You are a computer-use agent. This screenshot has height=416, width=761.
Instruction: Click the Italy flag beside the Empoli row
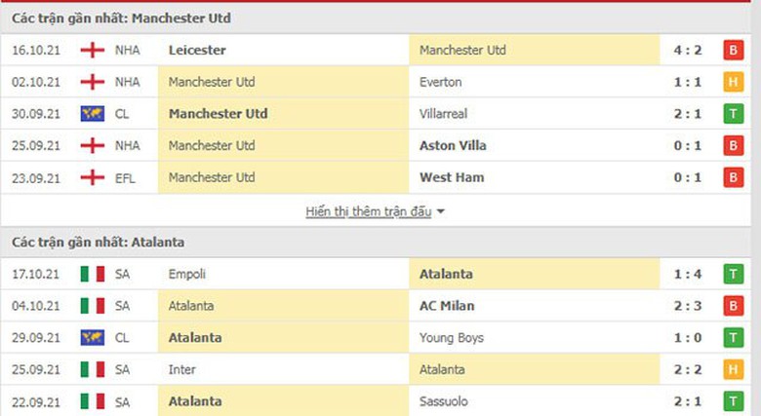click(x=93, y=275)
